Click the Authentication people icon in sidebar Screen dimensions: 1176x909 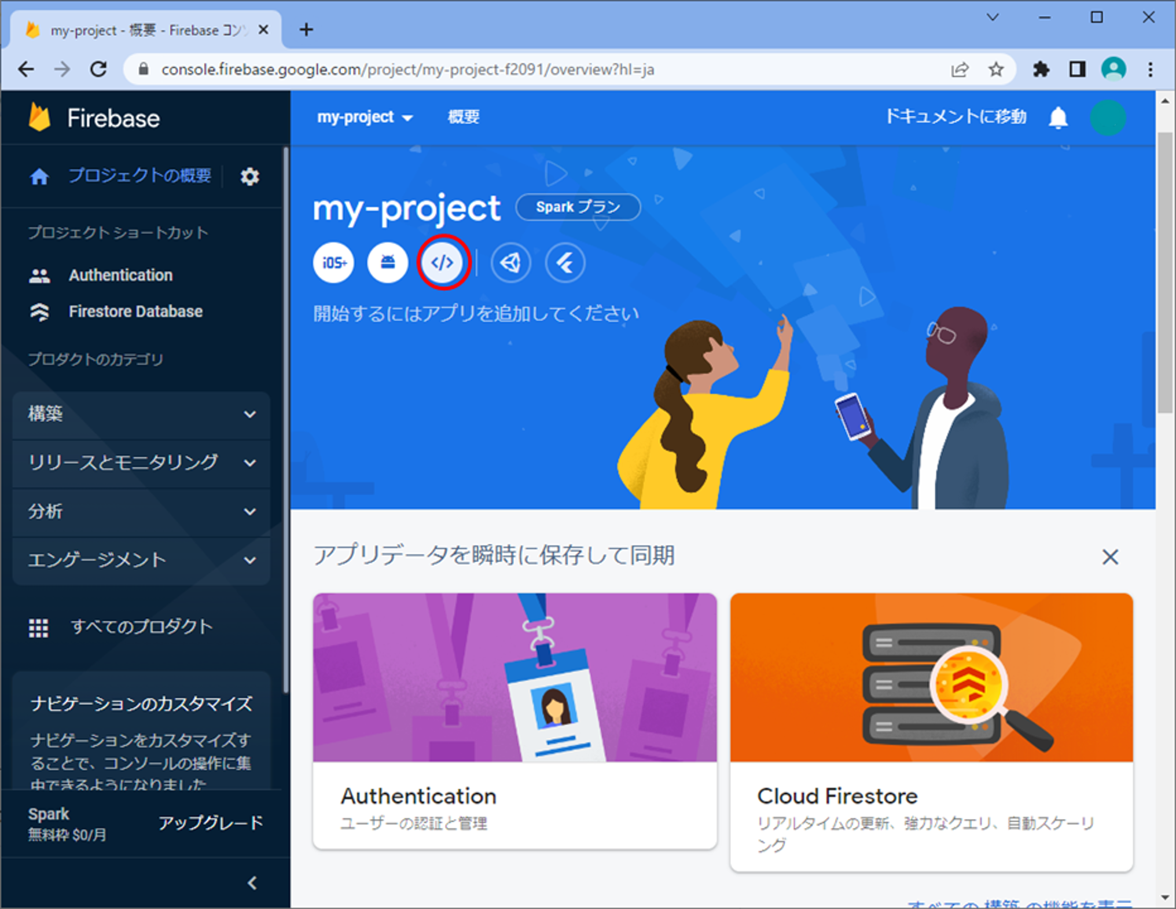(39, 276)
